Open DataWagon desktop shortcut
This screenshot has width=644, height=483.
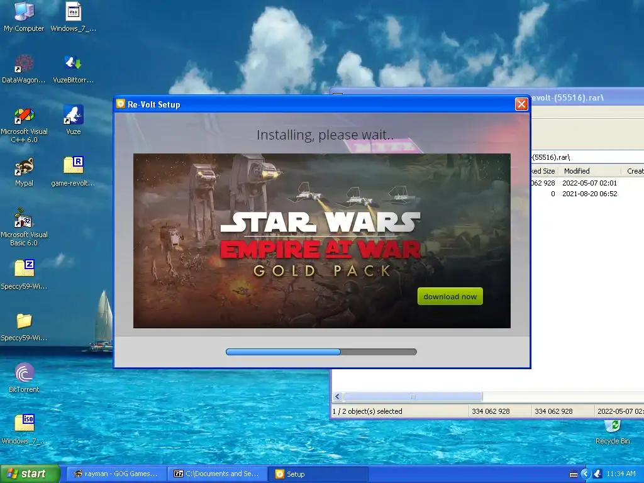[24, 69]
